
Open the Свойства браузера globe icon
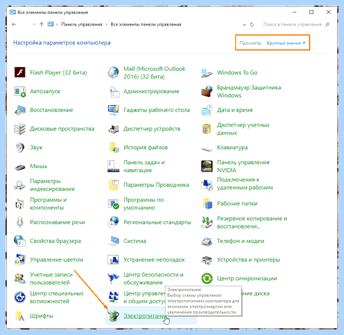20,241
